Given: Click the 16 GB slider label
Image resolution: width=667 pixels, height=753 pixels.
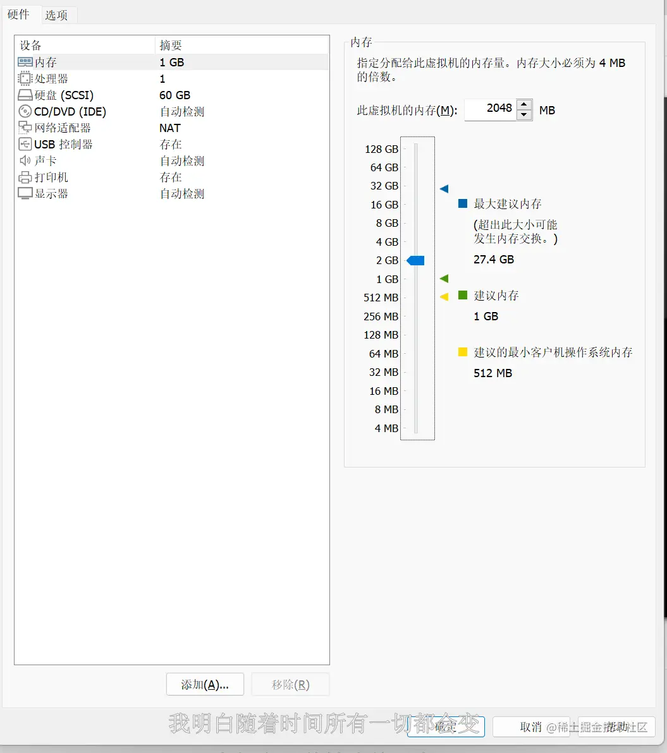Looking at the screenshot, I should point(384,205).
